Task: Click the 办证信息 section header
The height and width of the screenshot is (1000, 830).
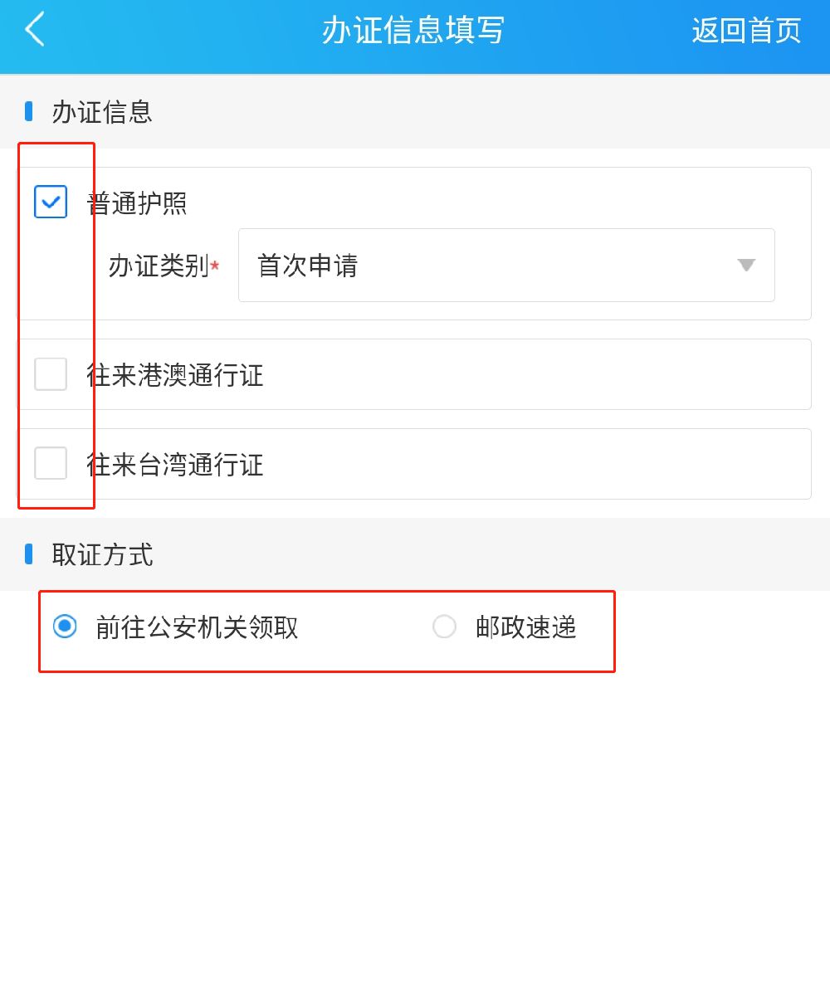Action: pos(102,111)
